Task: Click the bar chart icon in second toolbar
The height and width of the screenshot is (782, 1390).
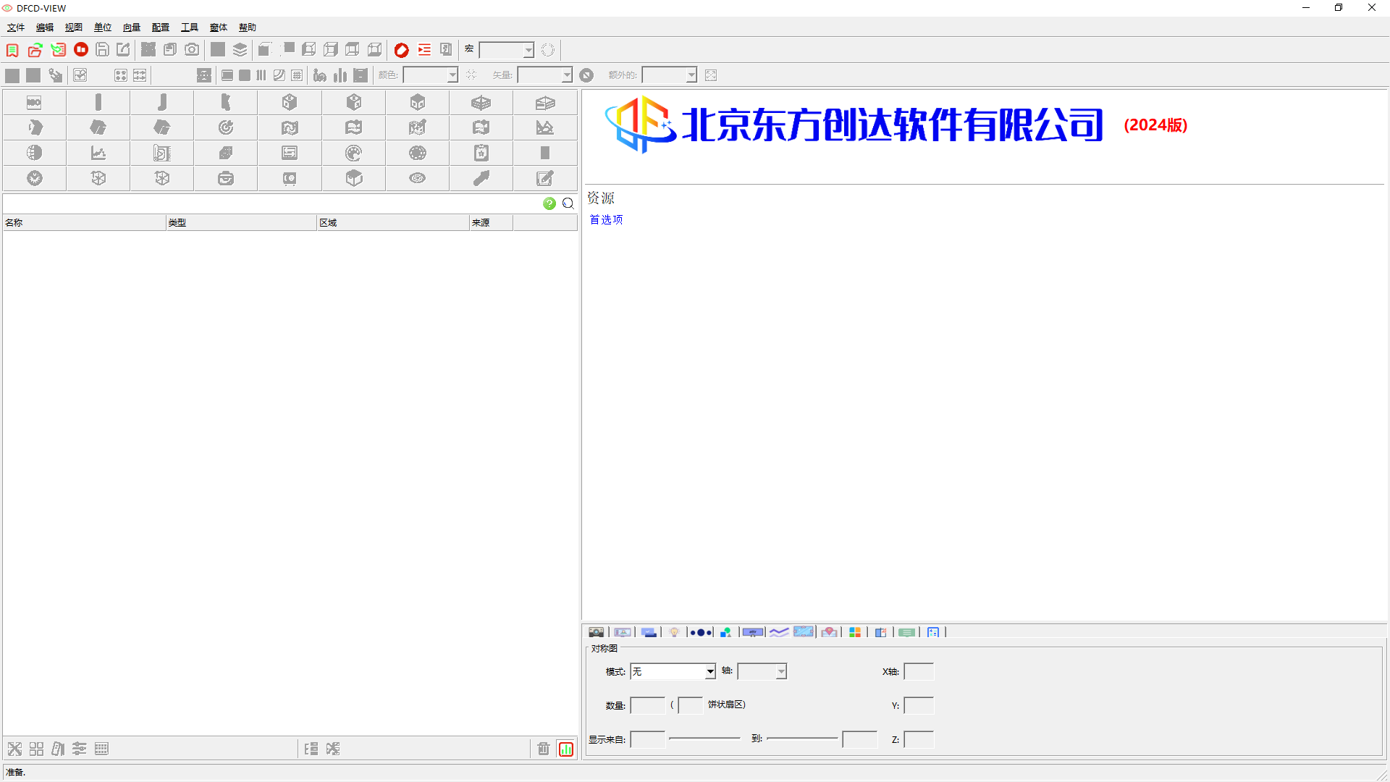Action: point(340,75)
